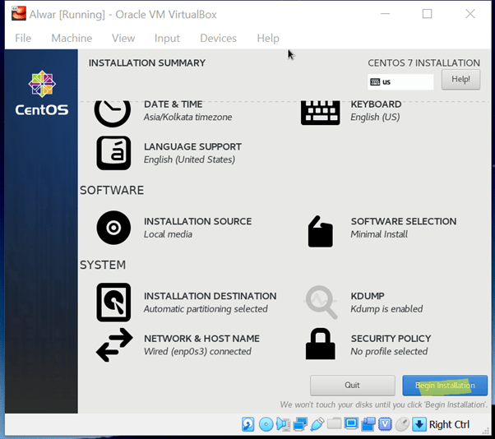This screenshot has height=439, width=495.
Task: Click the Quit button
Action: point(352,385)
